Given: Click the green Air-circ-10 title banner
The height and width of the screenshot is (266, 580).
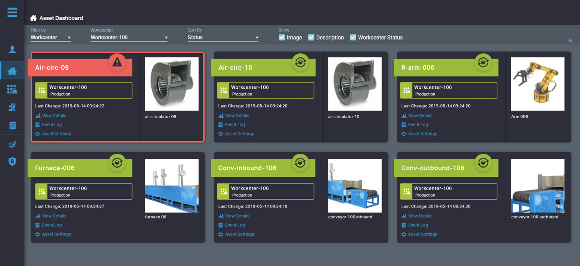Looking at the screenshot, I should click(263, 68).
